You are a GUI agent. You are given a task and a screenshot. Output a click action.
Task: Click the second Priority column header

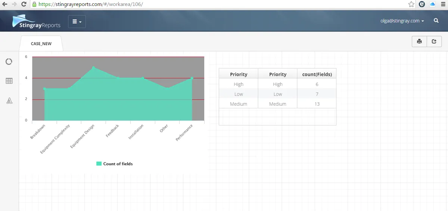point(278,74)
